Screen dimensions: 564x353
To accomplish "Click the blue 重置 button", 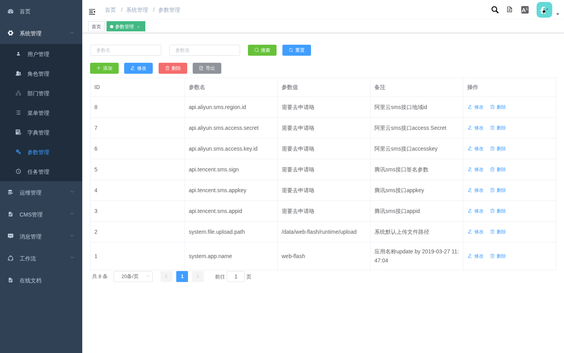I will pyautogui.click(x=296, y=50).
